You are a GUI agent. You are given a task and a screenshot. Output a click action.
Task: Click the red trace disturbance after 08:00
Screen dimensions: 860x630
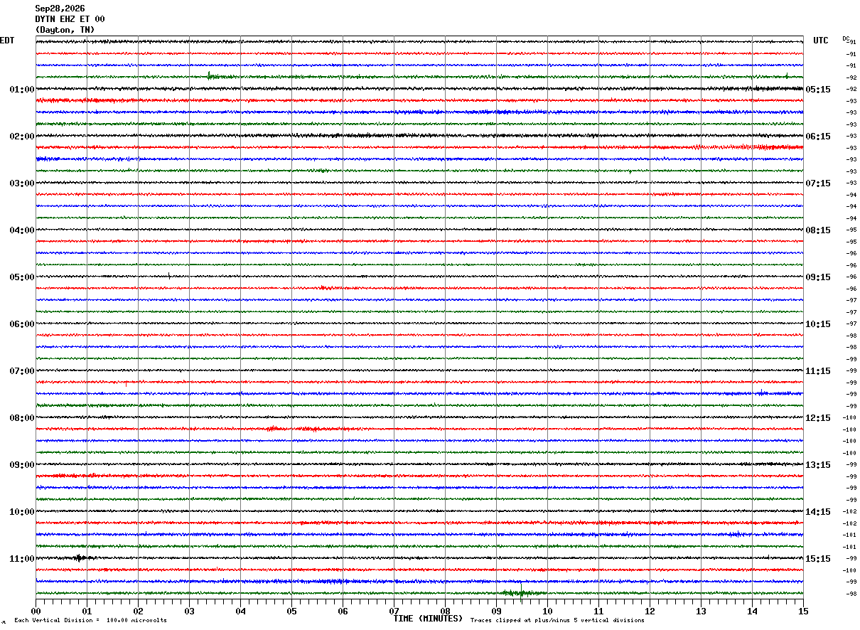click(306, 429)
